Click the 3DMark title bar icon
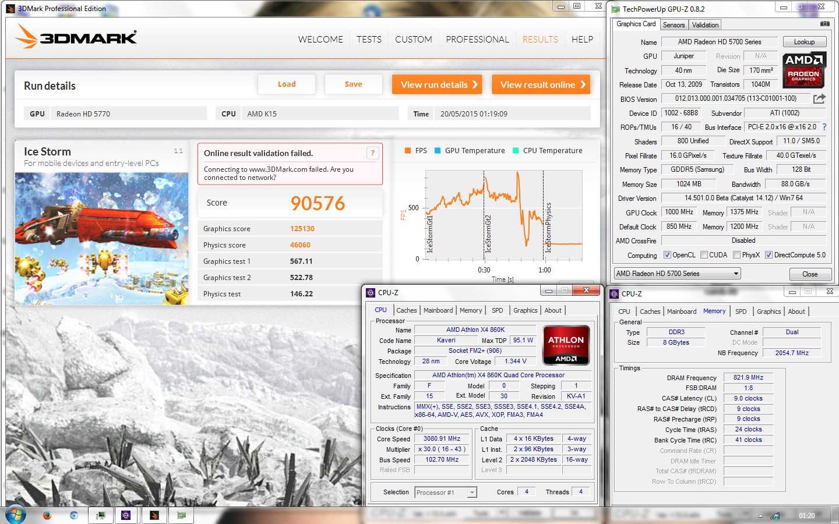The width and height of the screenshot is (839, 524). tap(10, 8)
